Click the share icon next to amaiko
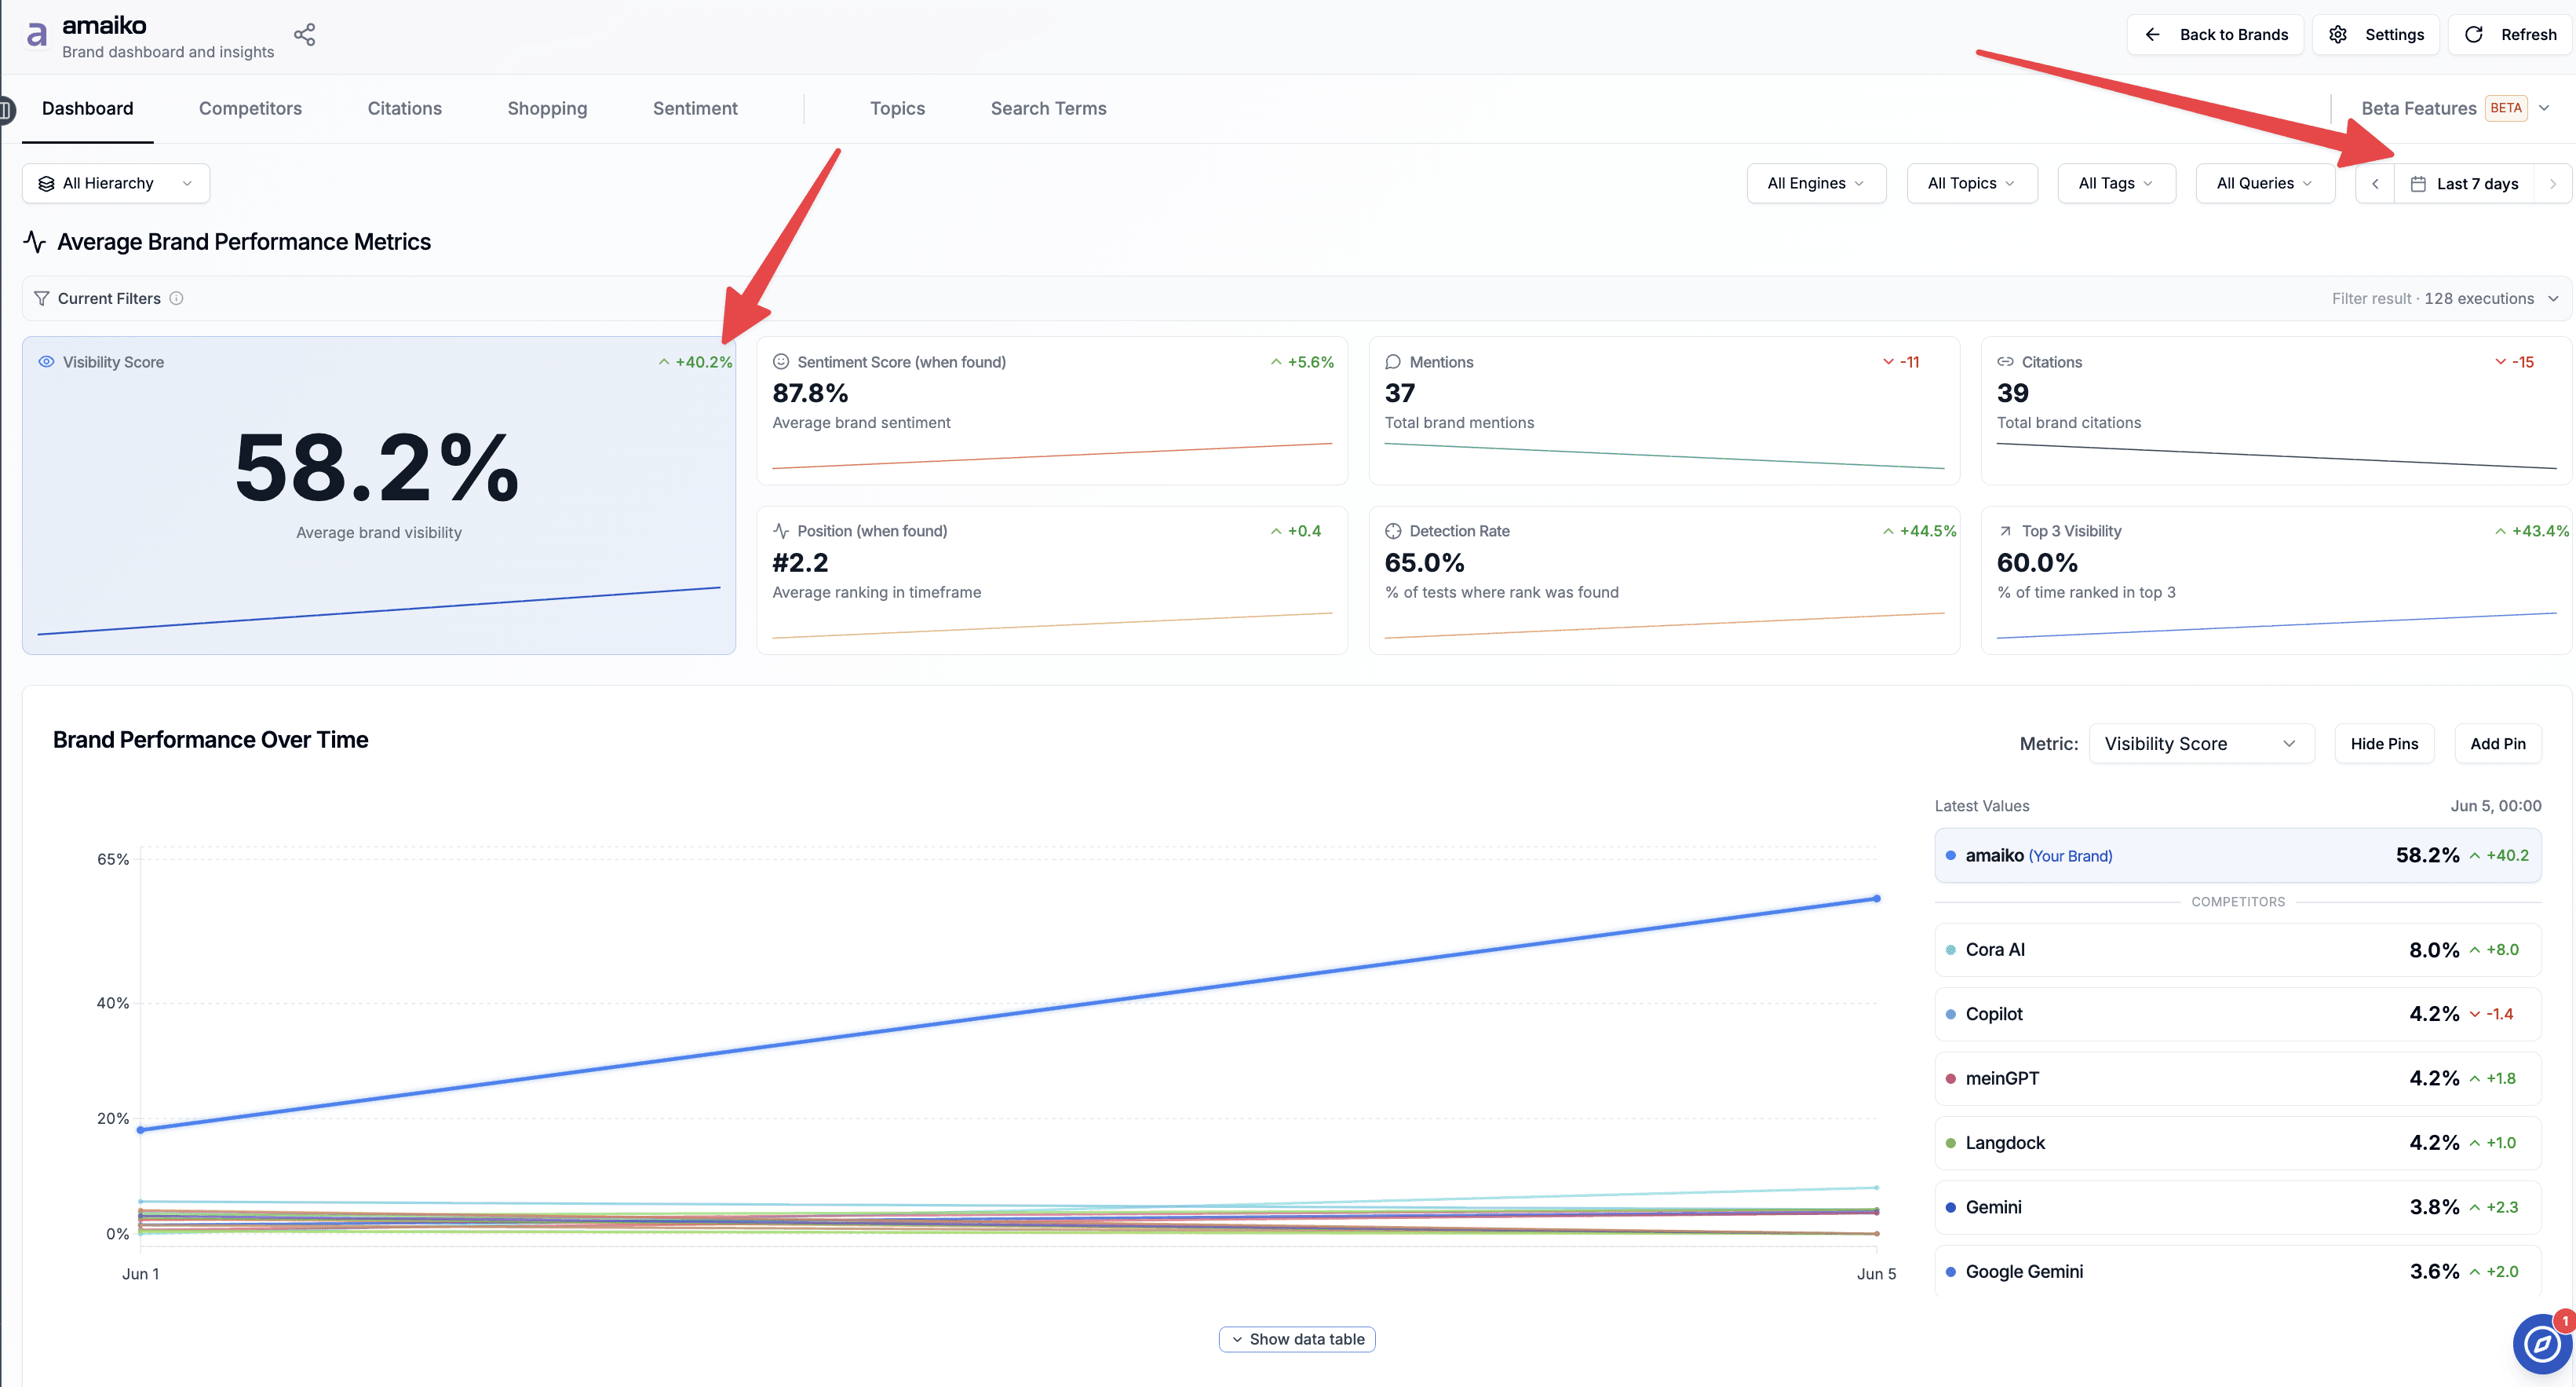Image resolution: width=2576 pixels, height=1387 pixels. pyautogui.click(x=305, y=35)
